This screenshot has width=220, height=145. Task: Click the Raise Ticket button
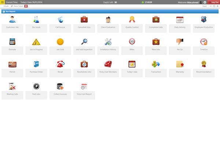(17, 6)
